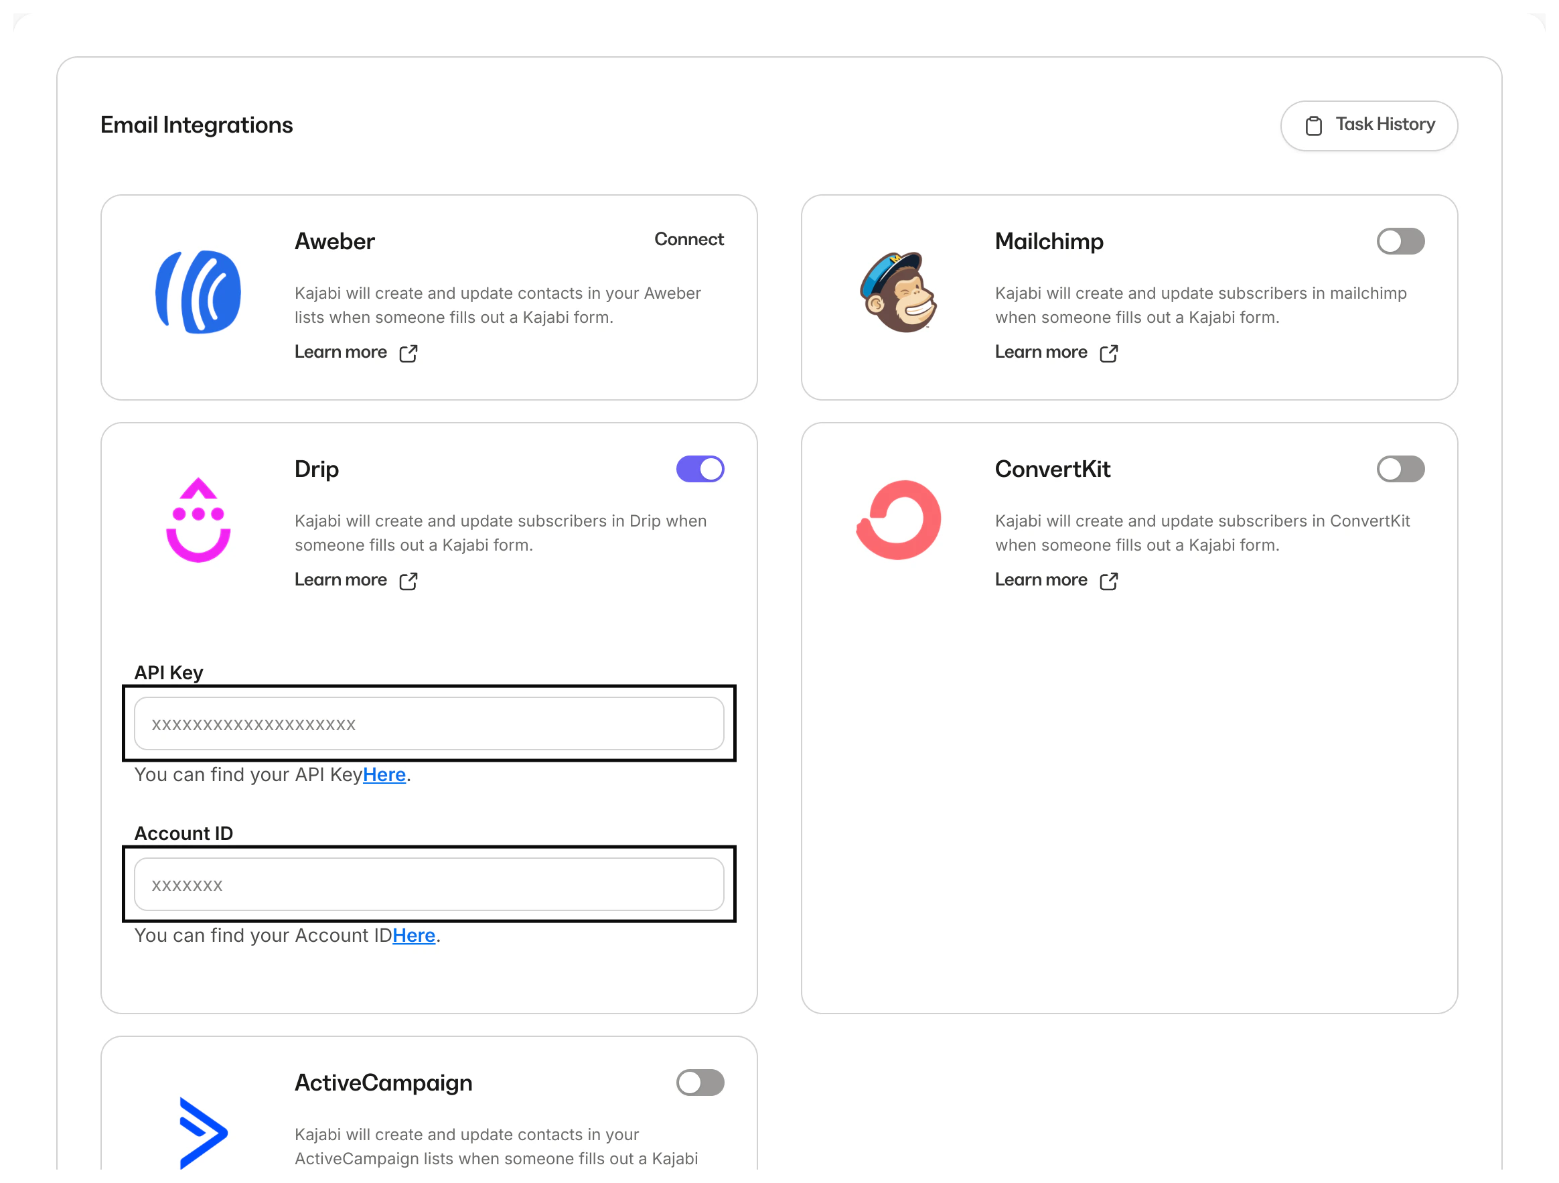Click the clipboard icon in Task History button

(x=1314, y=125)
